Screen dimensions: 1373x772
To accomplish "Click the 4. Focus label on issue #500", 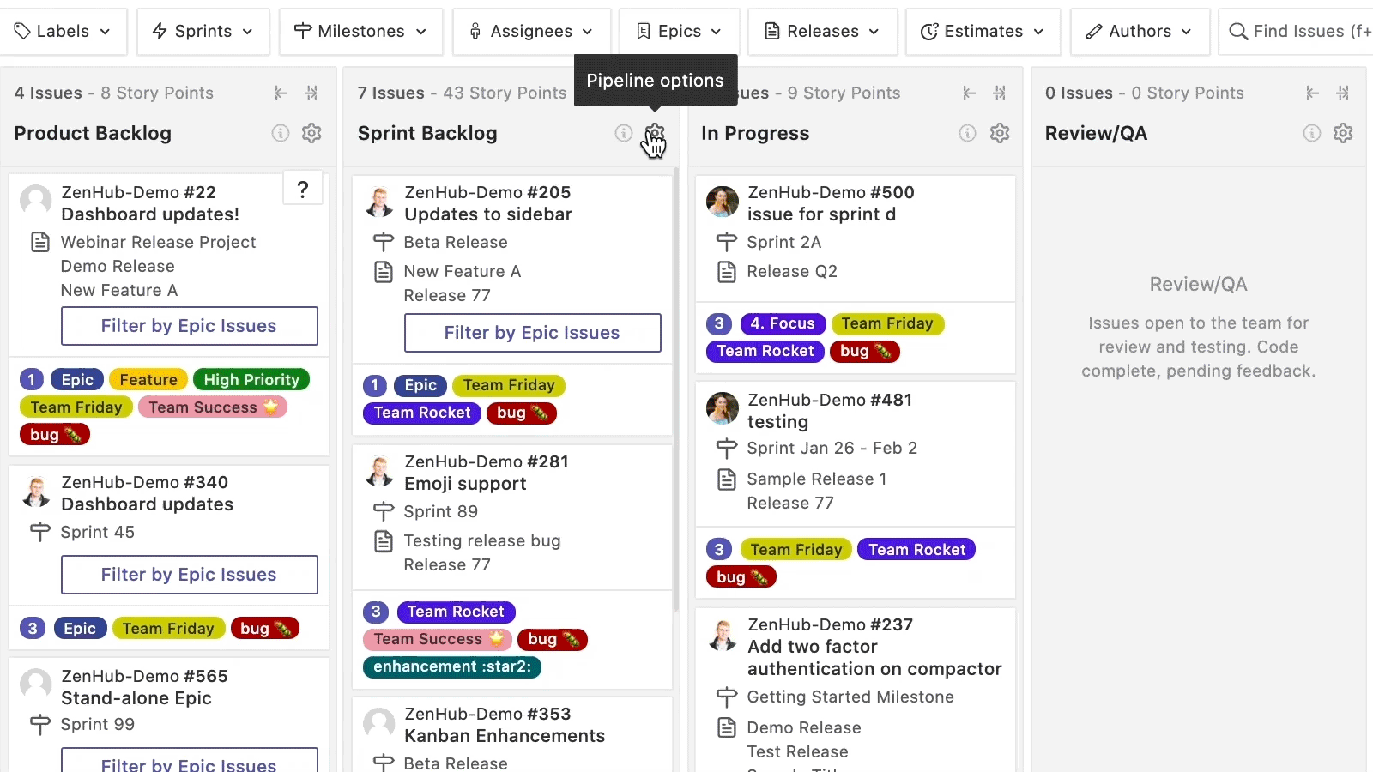I will 783,323.
